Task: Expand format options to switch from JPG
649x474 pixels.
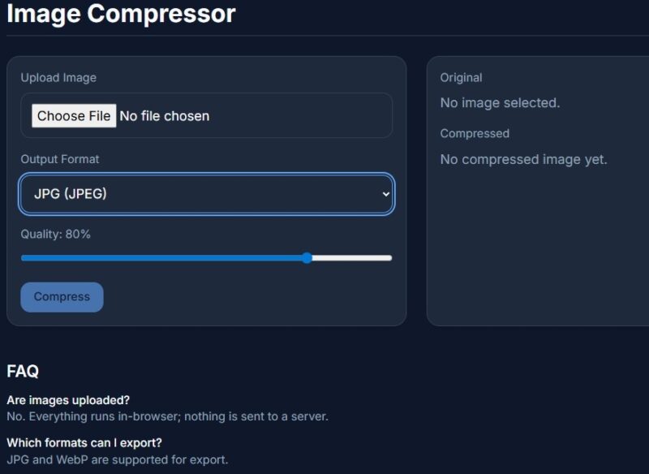Action: [x=206, y=193]
